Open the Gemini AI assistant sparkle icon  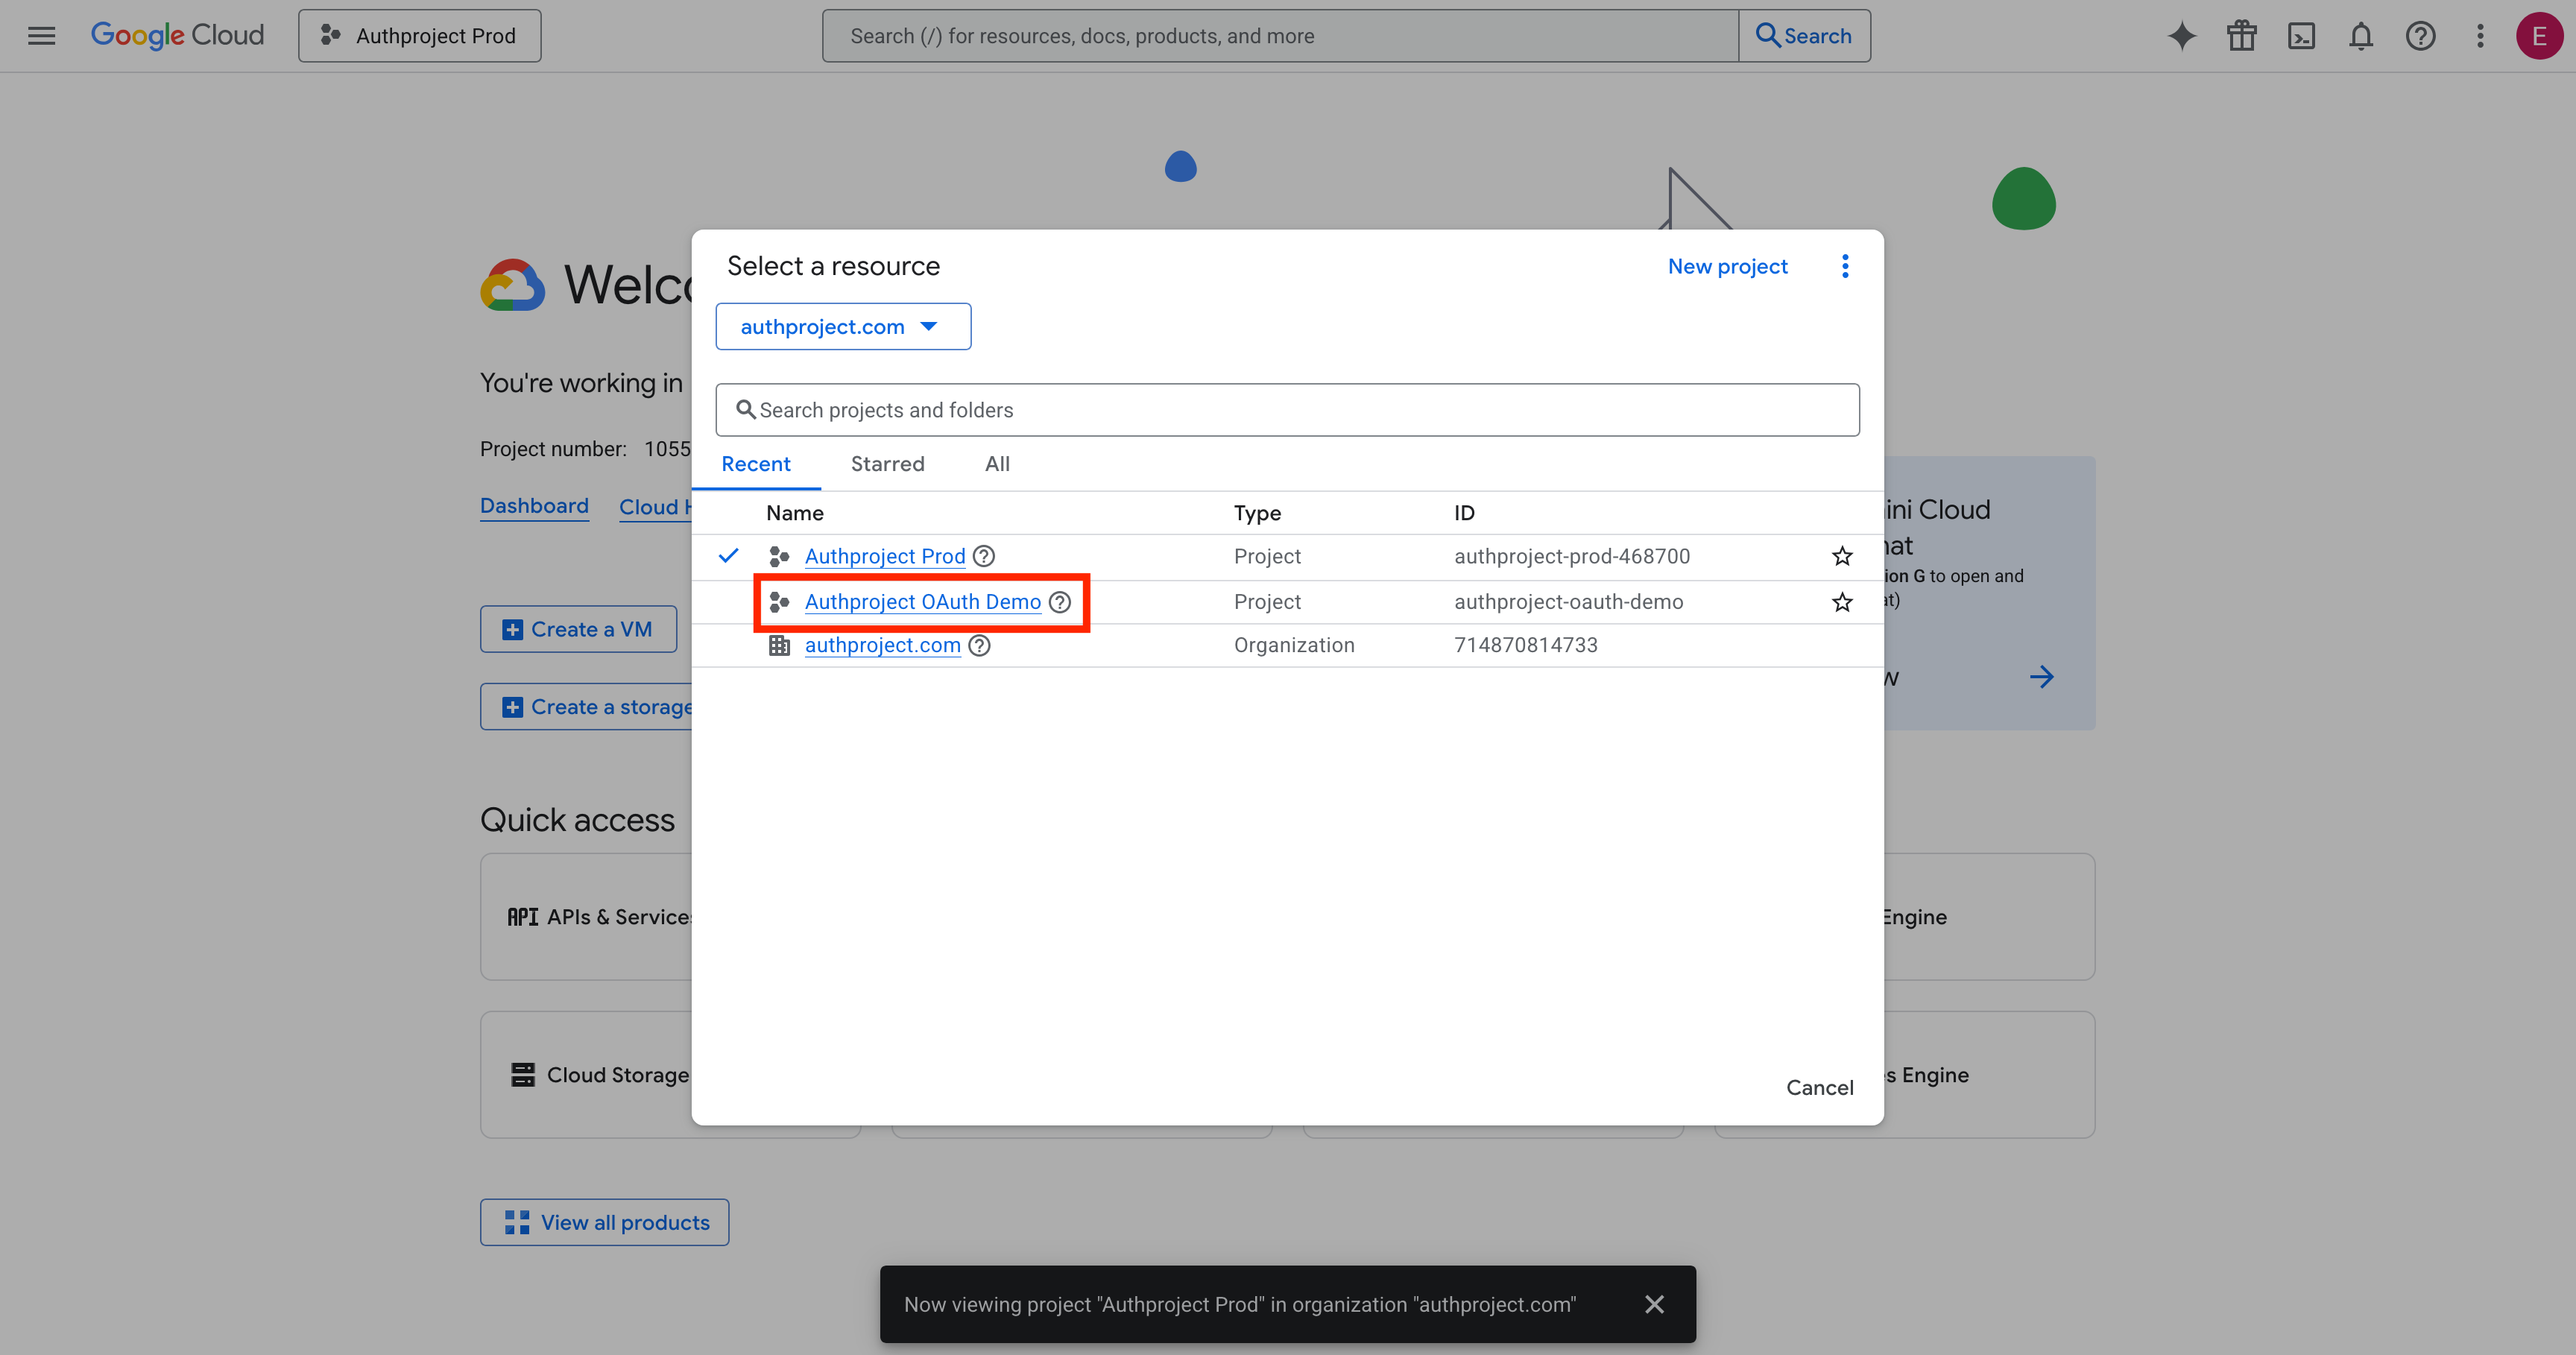pyautogui.click(x=2181, y=36)
